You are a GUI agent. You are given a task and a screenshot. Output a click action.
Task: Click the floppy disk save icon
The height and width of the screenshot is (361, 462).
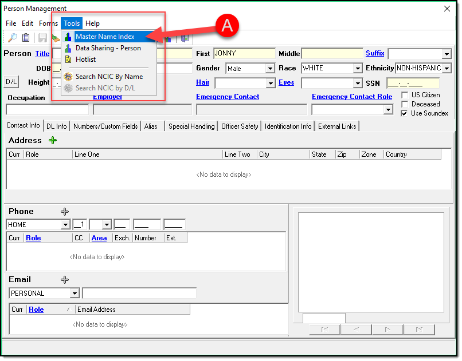[x=42, y=38]
